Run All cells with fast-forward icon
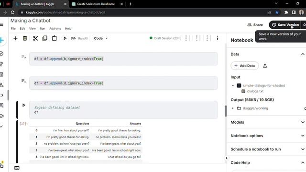 [73, 38]
